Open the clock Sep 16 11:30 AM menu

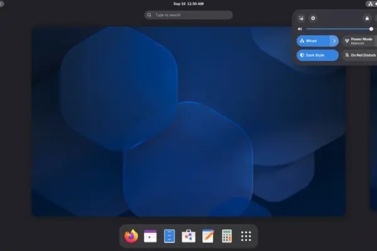[x=188, y=4]
